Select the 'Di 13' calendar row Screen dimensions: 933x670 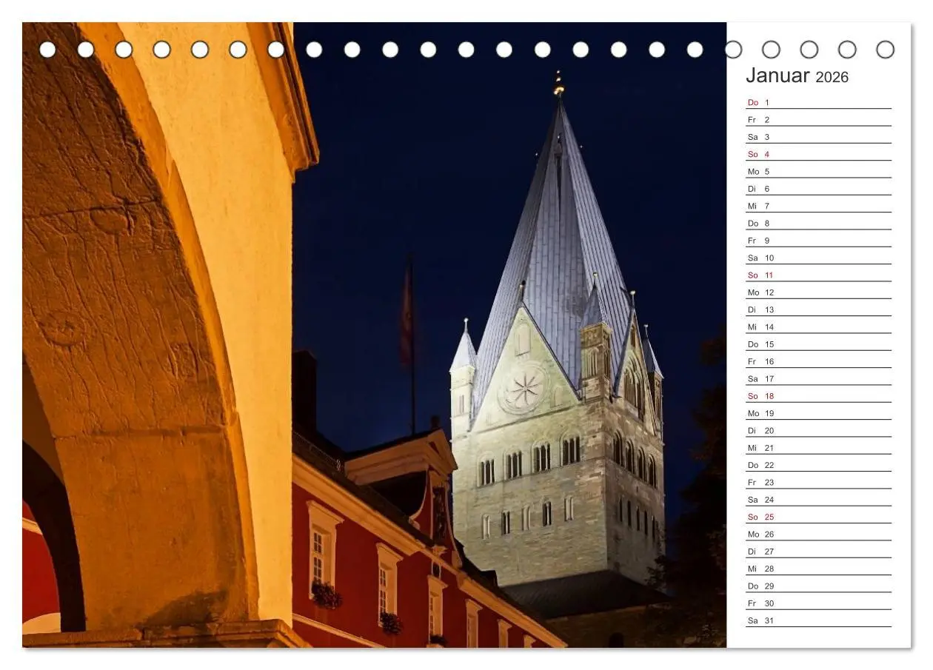(x=818, y=309)
